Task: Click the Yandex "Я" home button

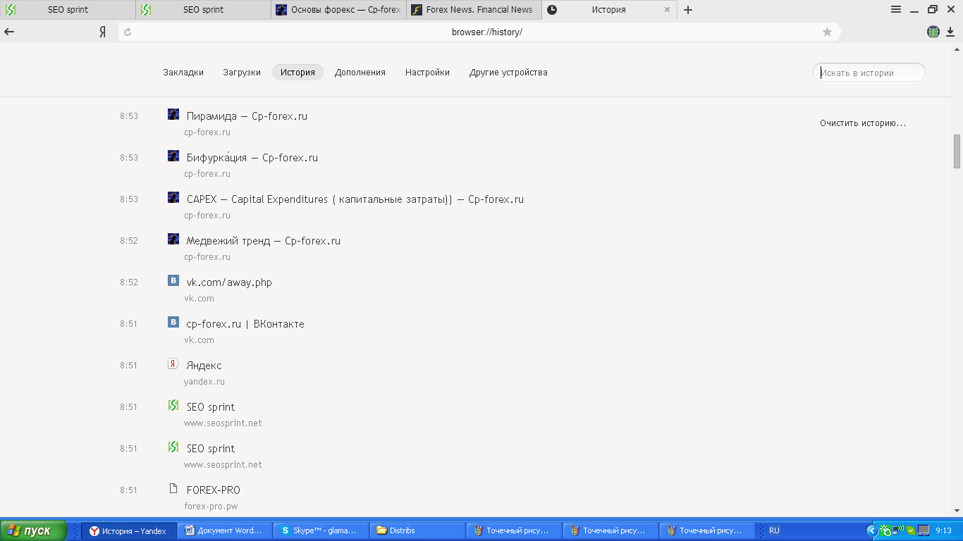Action: tap(102, 32)
